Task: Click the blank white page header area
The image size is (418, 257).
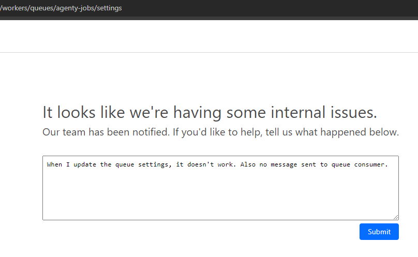Action: 207,36
